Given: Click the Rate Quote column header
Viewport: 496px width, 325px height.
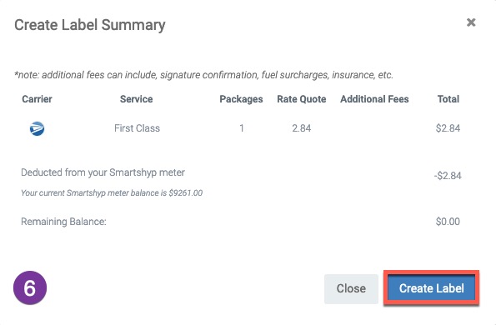Looking at the screenshot, I should [x=302, y=99].
